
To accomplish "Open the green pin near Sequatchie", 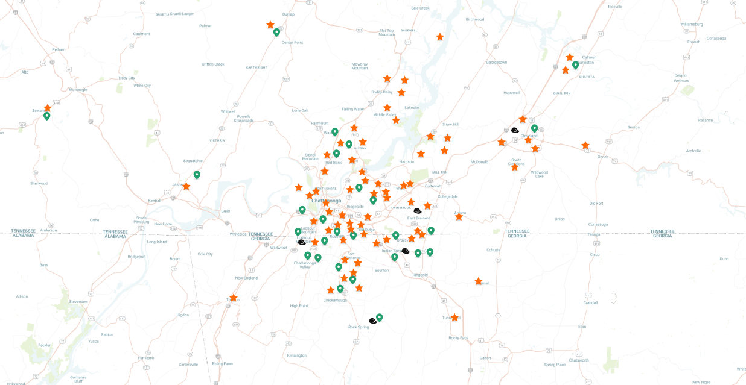I will (197, 175).
